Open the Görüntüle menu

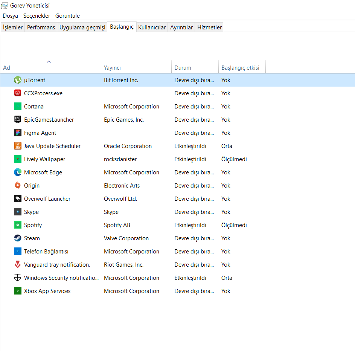67,16
